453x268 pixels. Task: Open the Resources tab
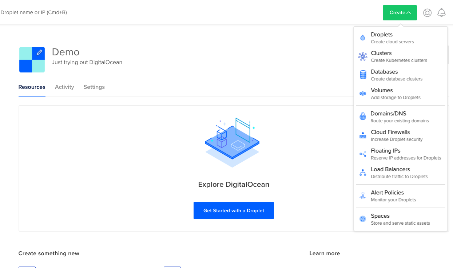(32, 87)
